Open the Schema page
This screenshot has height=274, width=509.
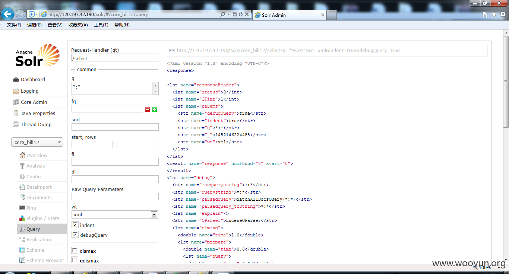[x=32, y=250]
